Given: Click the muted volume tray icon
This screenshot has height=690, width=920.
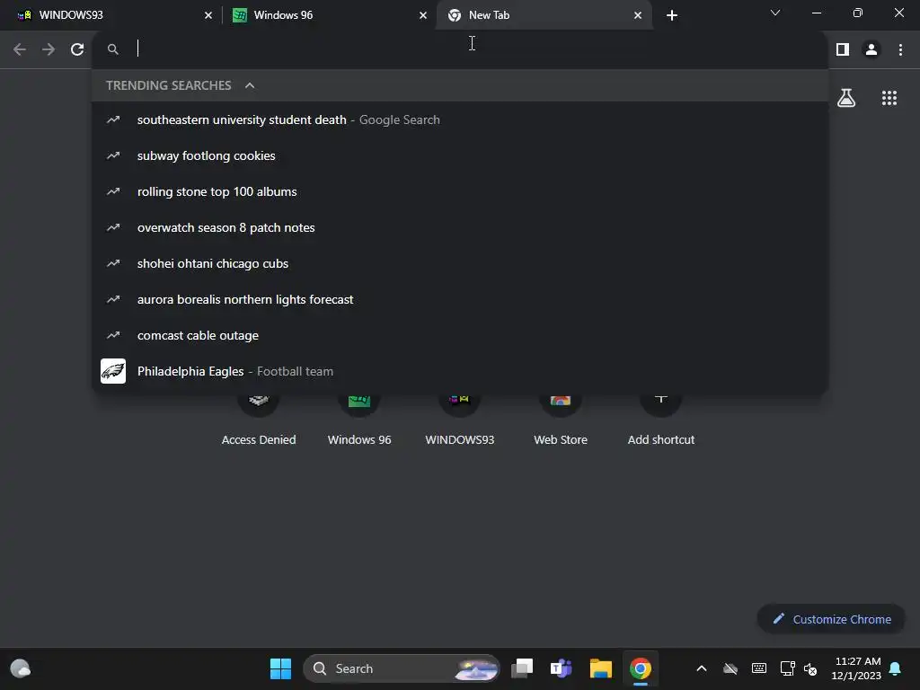Looking at the screenshot, I should pyautogui.click(x=810, y=668).
